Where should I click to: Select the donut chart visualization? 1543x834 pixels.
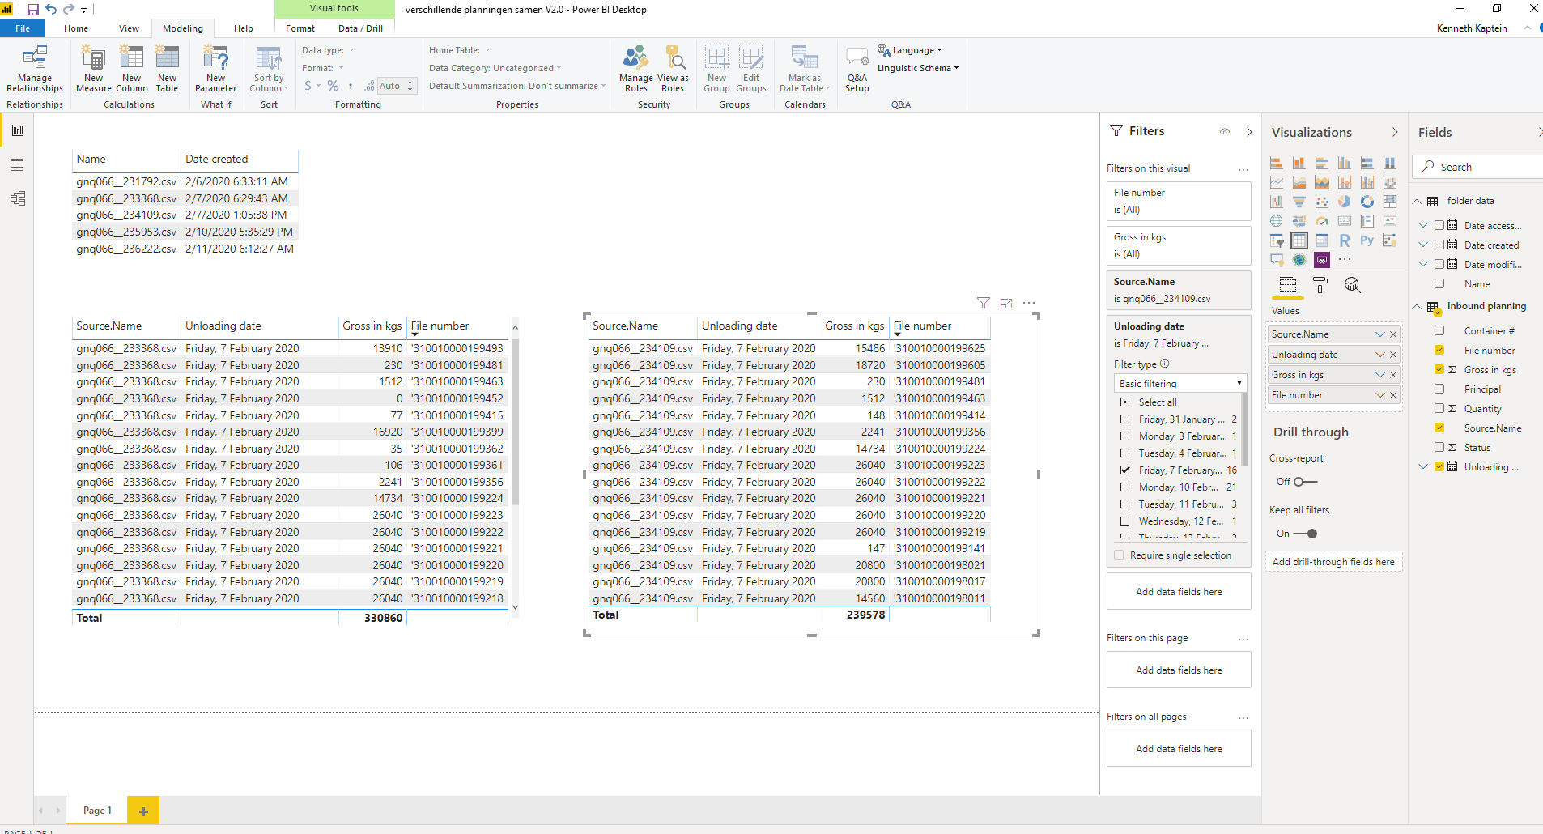pyautogui.click(x=1367, y=202)
